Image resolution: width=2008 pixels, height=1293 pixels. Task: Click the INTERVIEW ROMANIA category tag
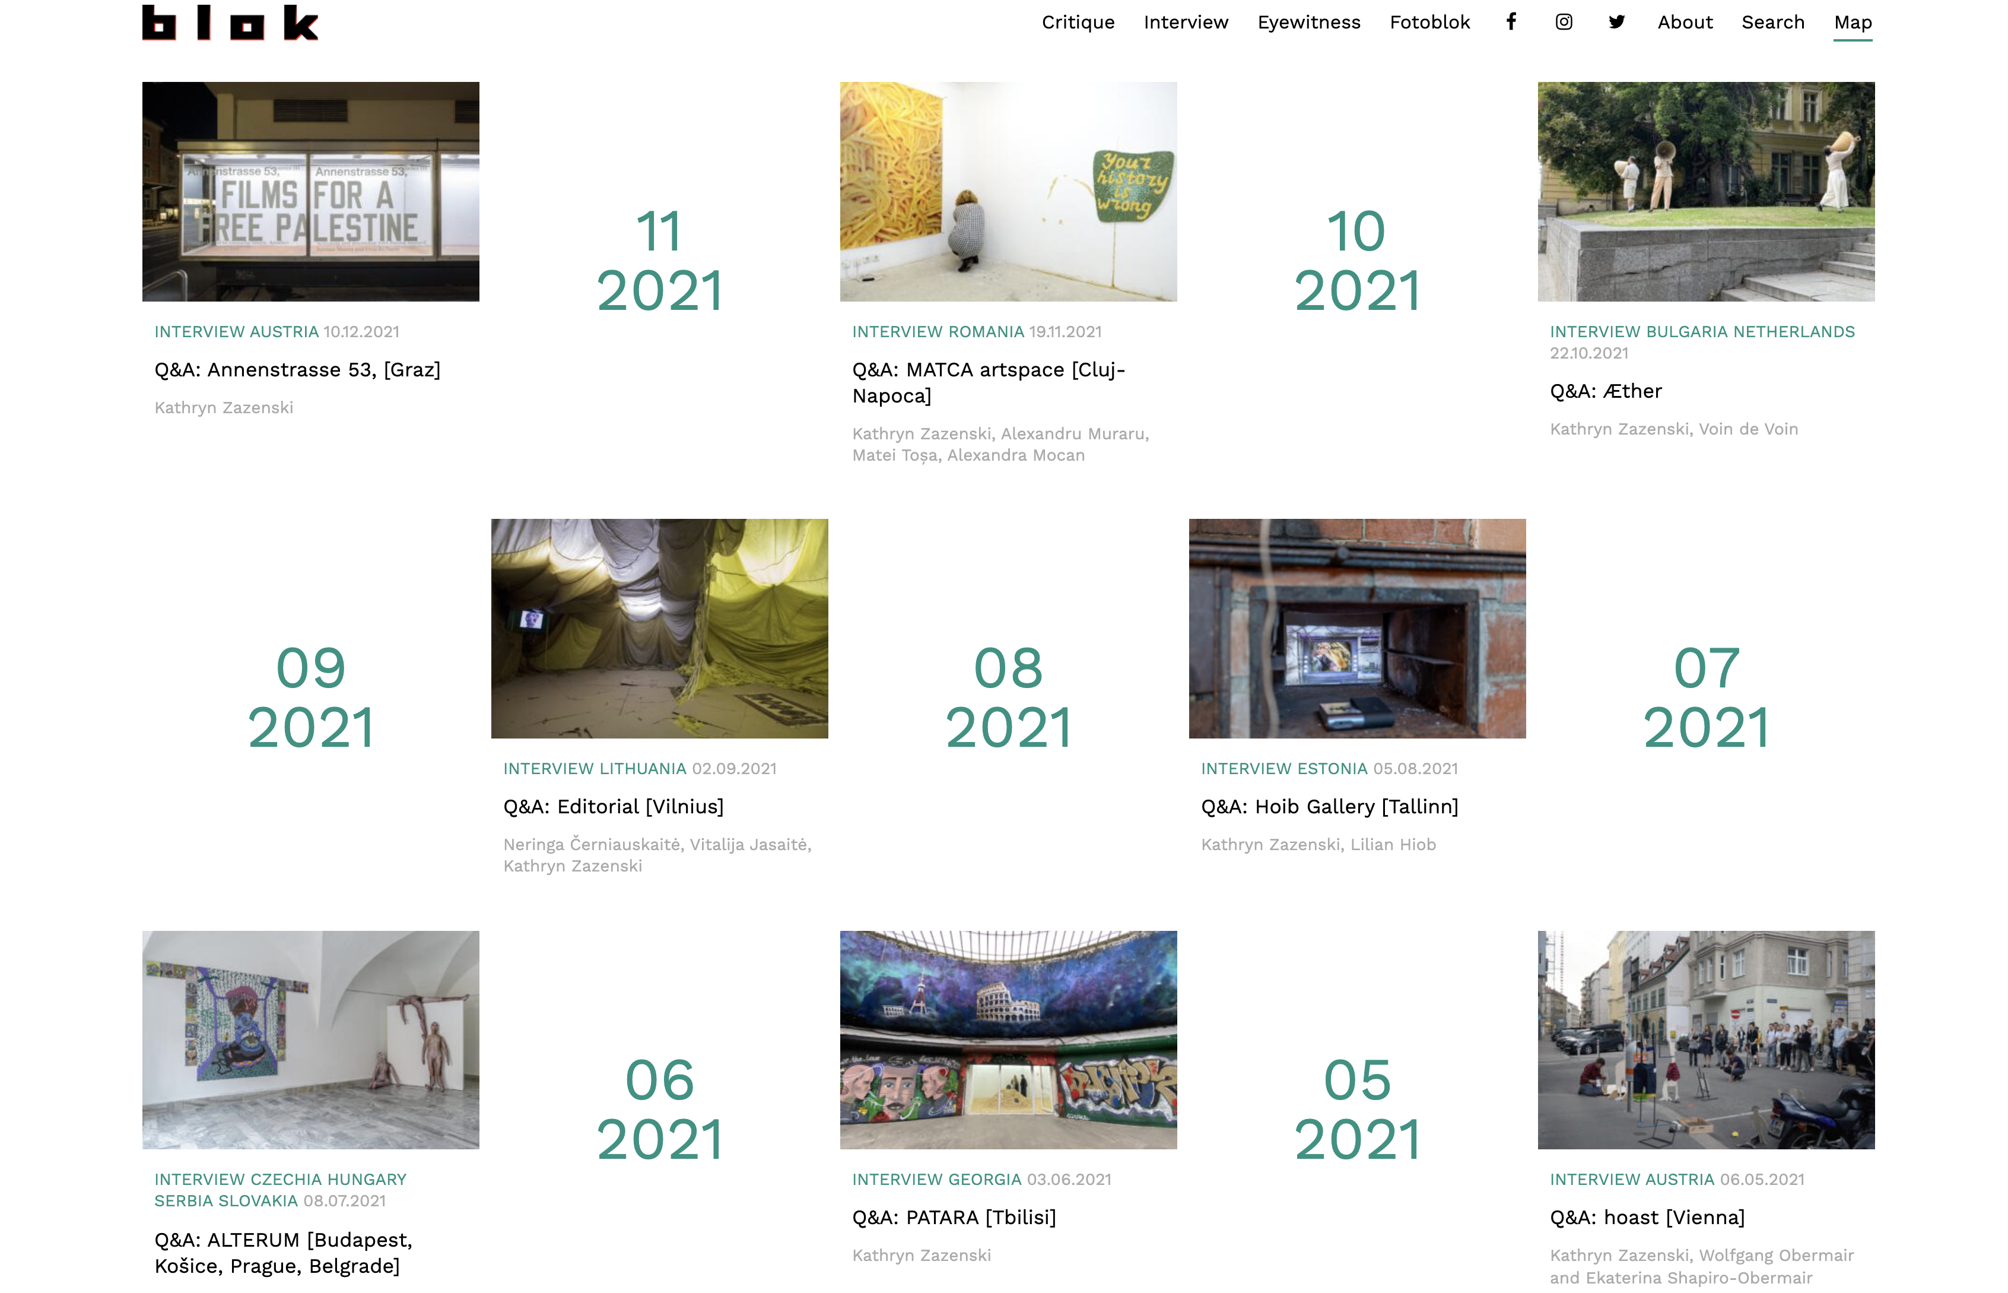(938, 332)
